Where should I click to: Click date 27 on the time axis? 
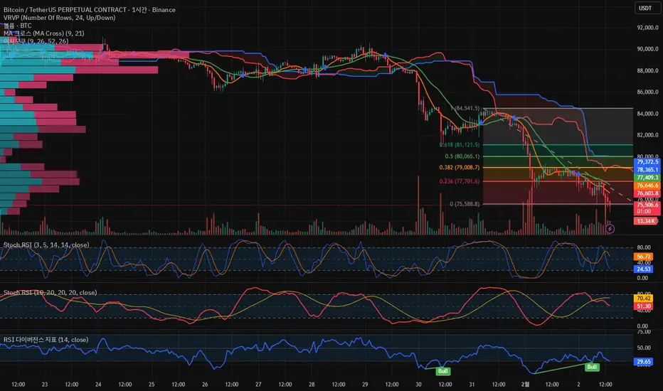258,384
